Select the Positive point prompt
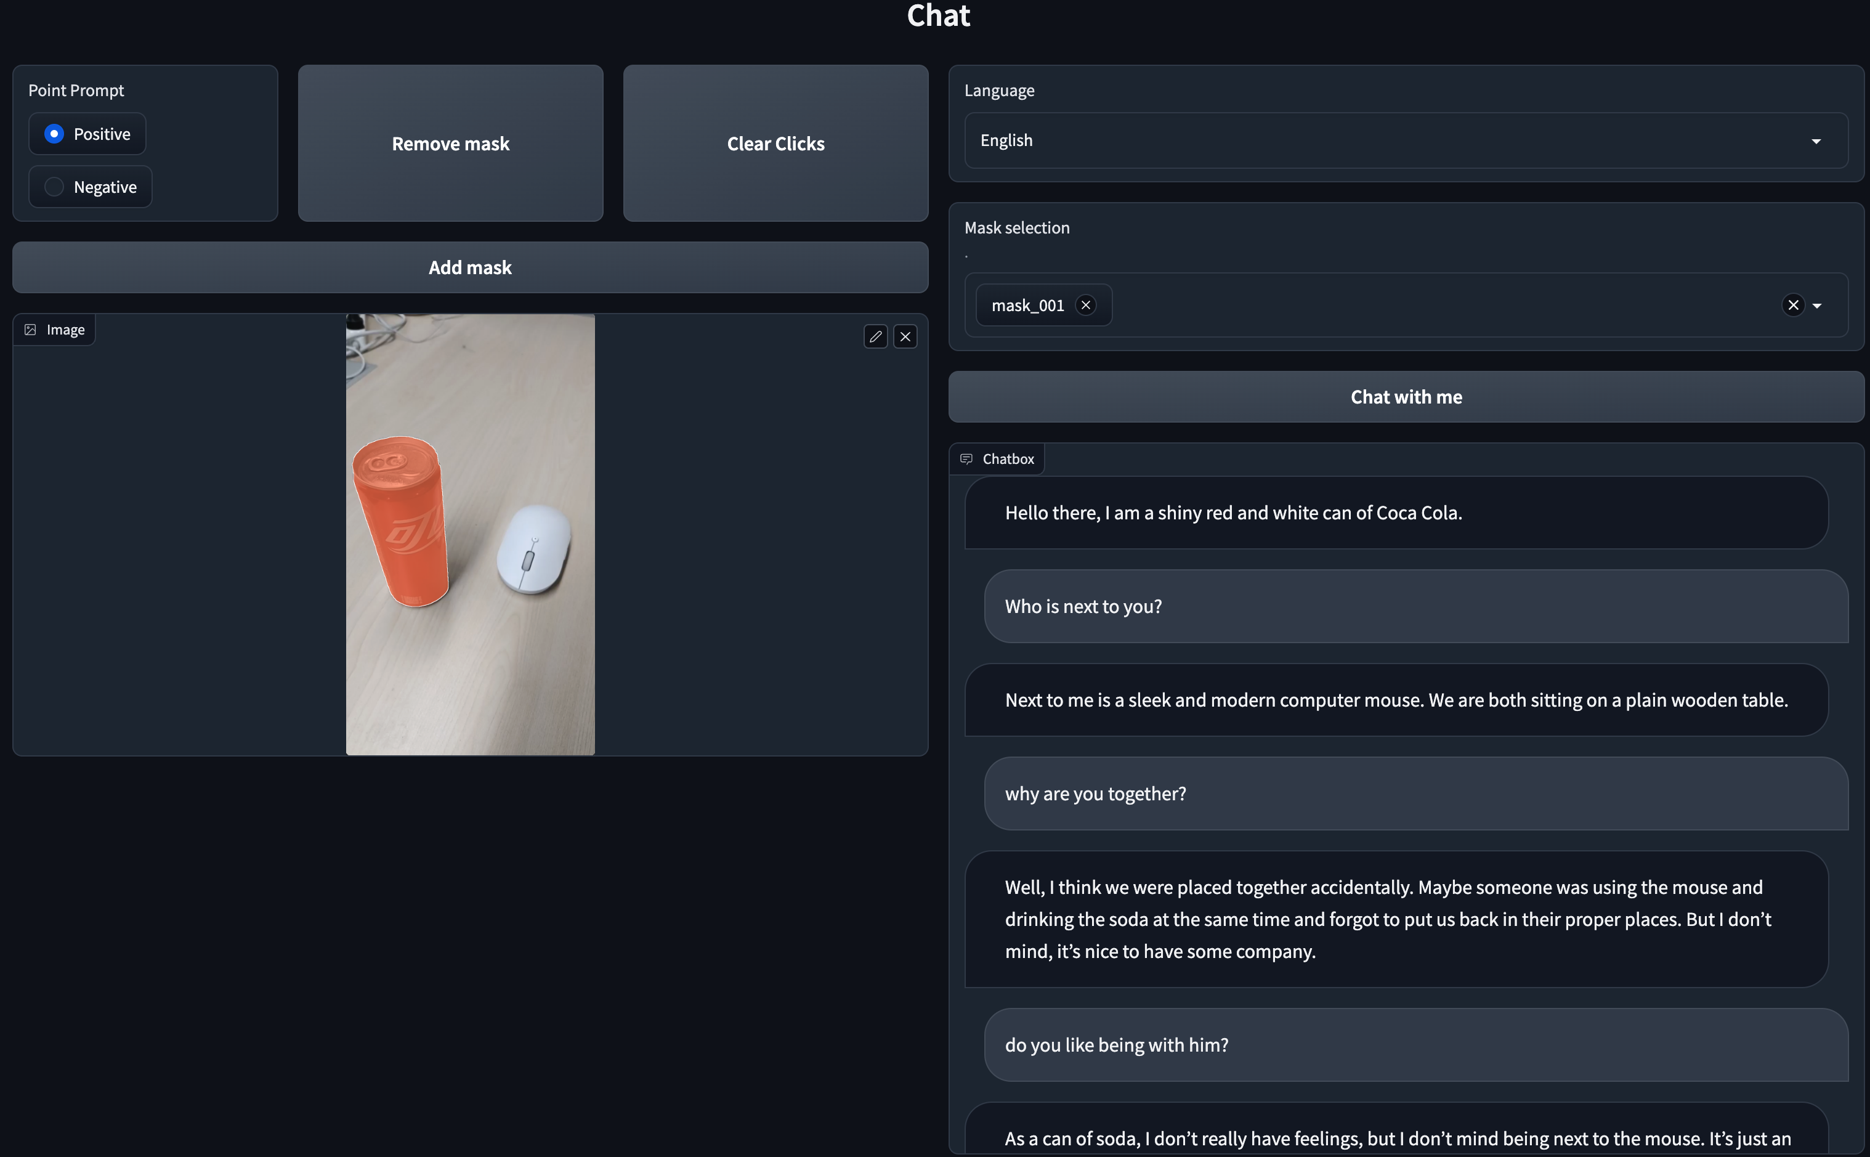The height and width of the screenshot is (1157, 1870). pyautogui.click(x=54, y=134)
